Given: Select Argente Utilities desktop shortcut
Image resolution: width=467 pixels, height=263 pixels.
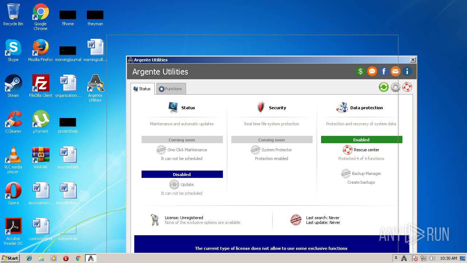Looking at the screenshot, I should 95,88.
